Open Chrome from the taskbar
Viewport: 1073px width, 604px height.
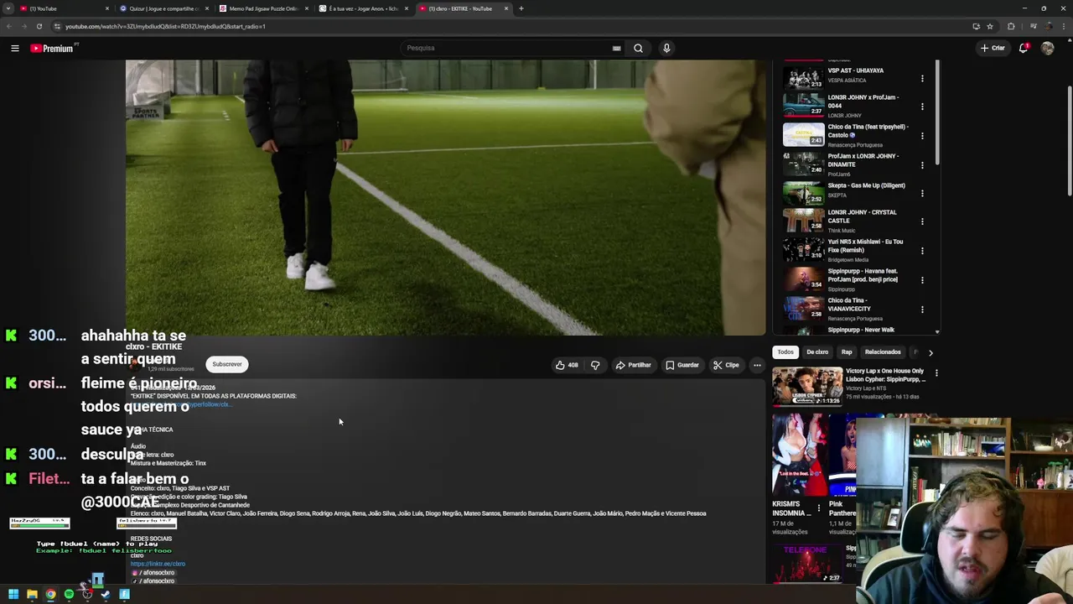click(x=50, y=595)
